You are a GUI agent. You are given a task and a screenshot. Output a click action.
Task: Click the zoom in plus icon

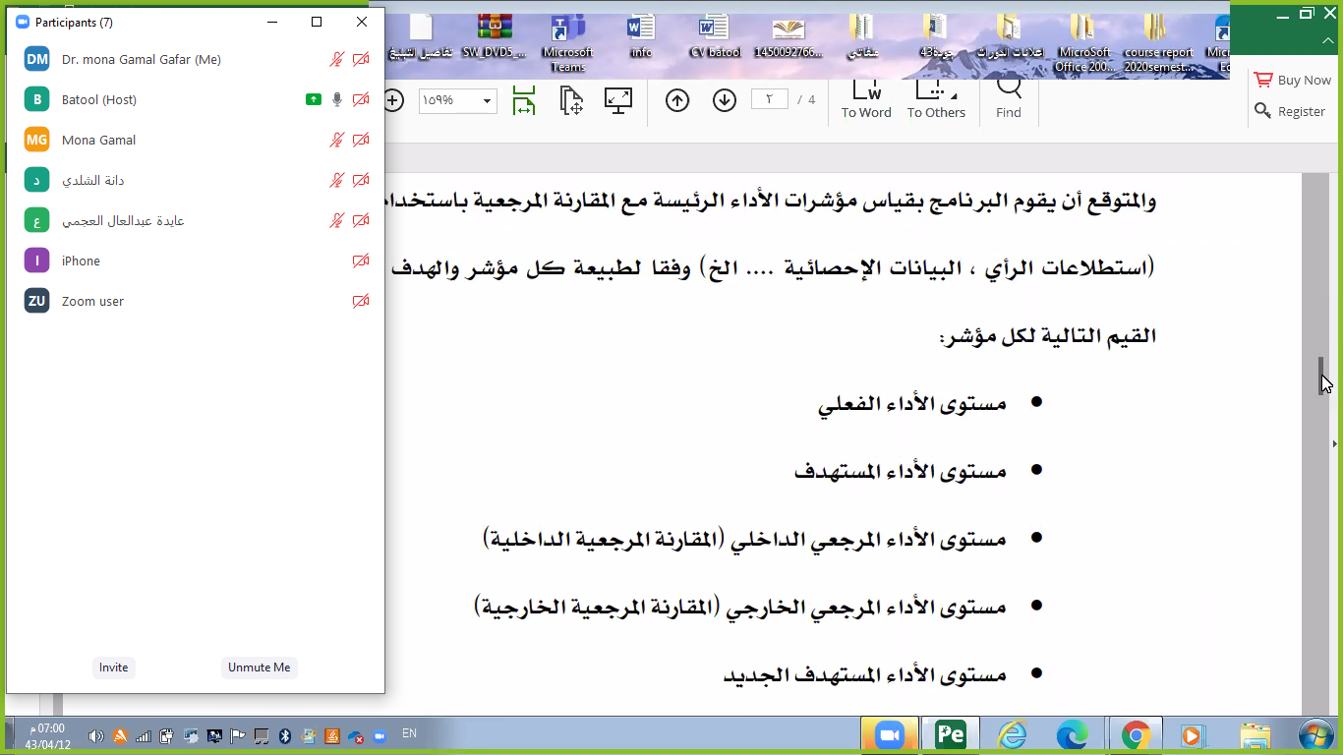(394, 100)
